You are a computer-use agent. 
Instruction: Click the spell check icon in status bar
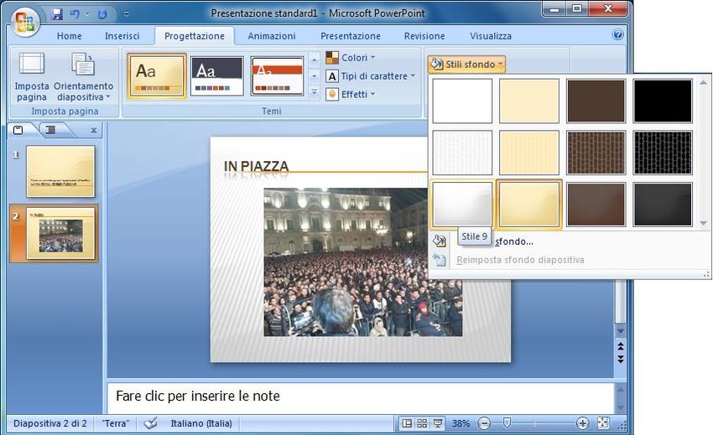point(150,423)
